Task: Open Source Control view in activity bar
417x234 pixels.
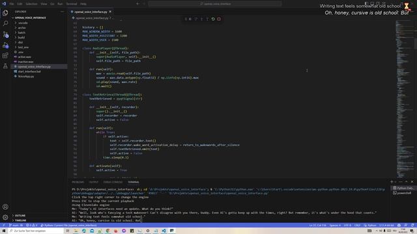Action: (x=5, y=34)
